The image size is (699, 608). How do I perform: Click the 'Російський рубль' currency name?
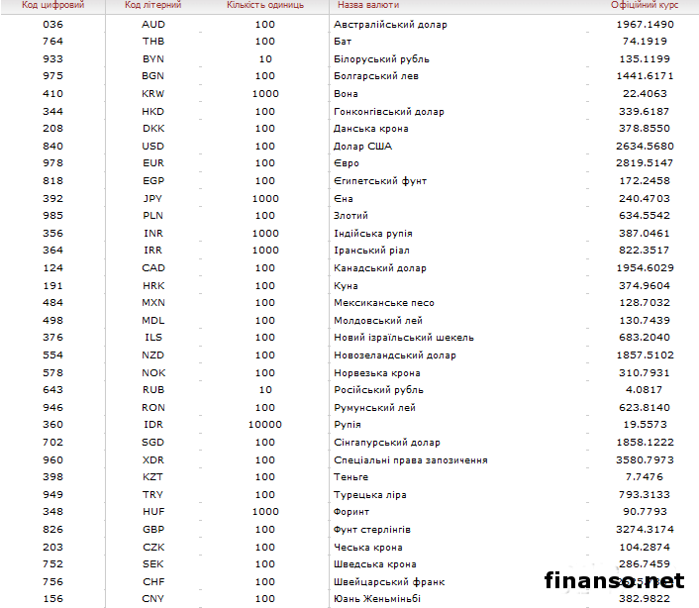coord(380,390)
